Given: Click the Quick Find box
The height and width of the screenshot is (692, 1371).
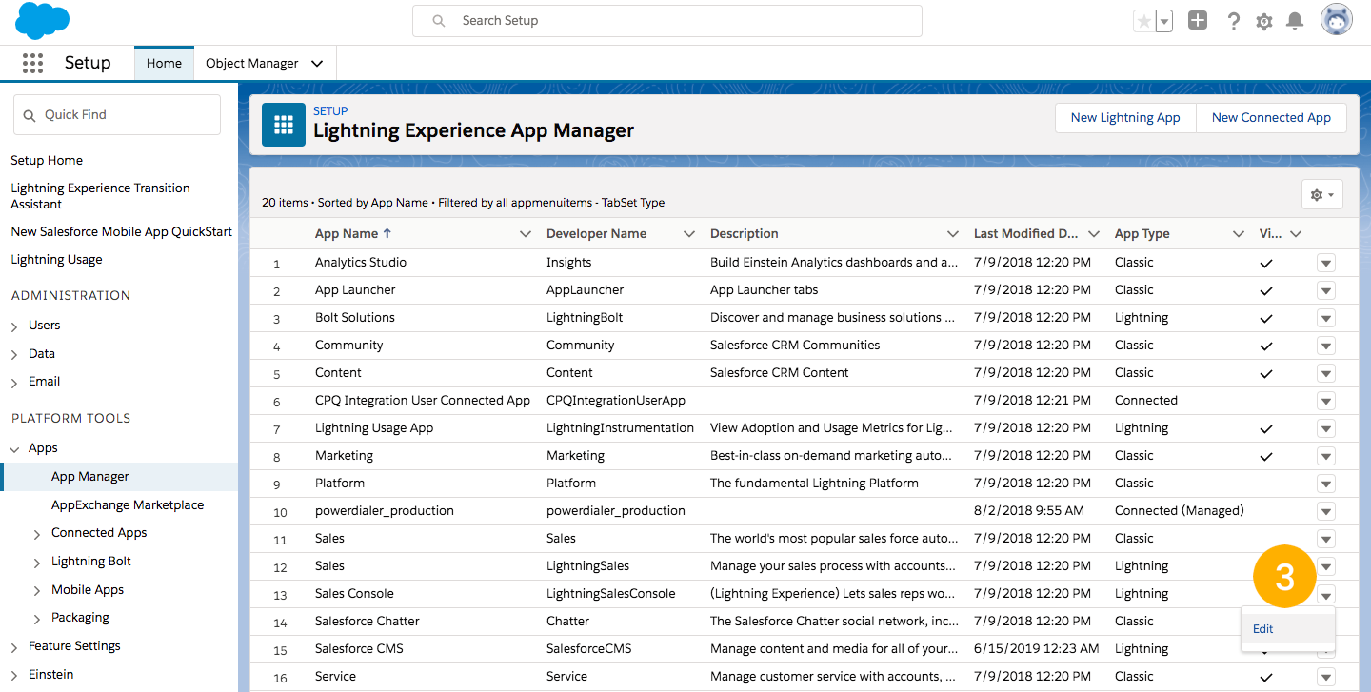Looking at the screenshot, I should [x=117, y=114].
